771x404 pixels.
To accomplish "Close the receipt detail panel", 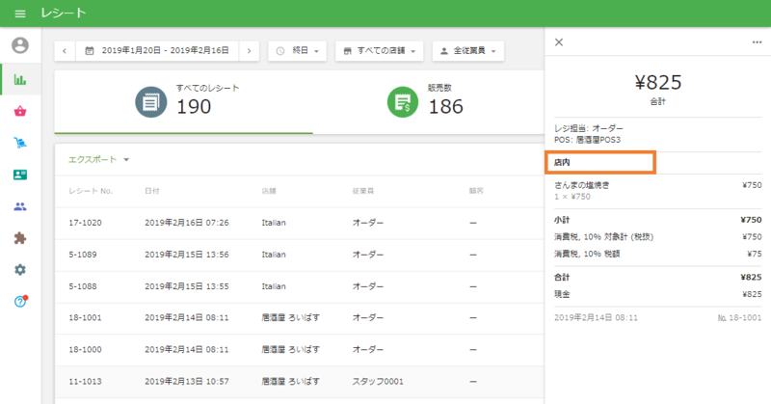I will click(559, 41).
